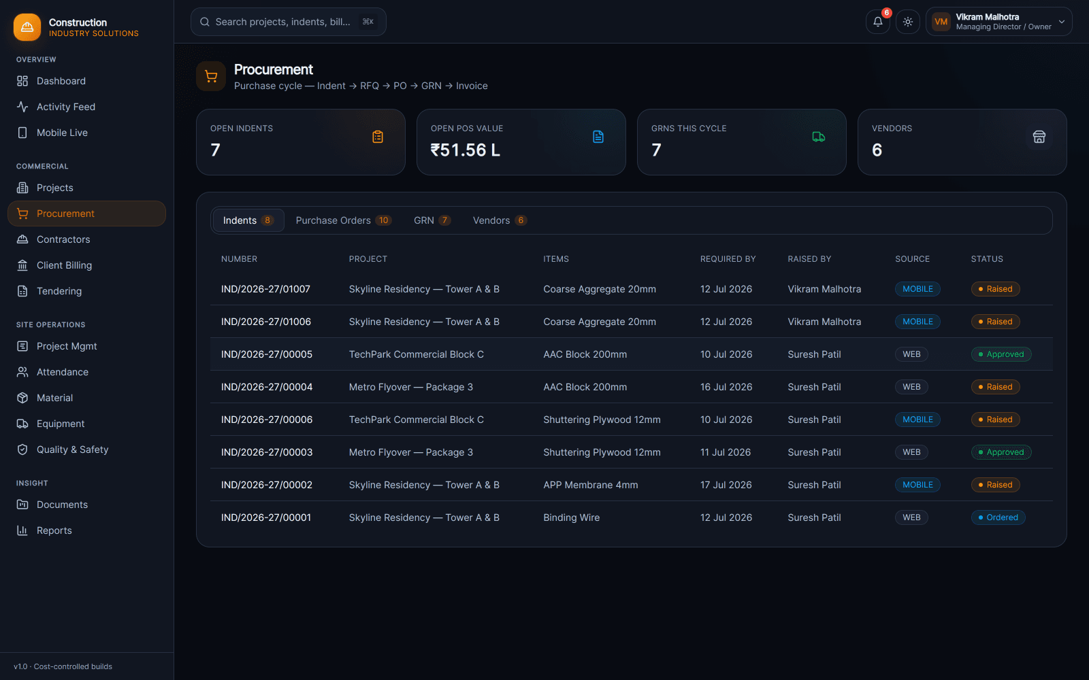Screen dimensions: 1089x680
Task: Click WEB source badge on IND/2026-27/00004
Action: [x=911, y=387]
